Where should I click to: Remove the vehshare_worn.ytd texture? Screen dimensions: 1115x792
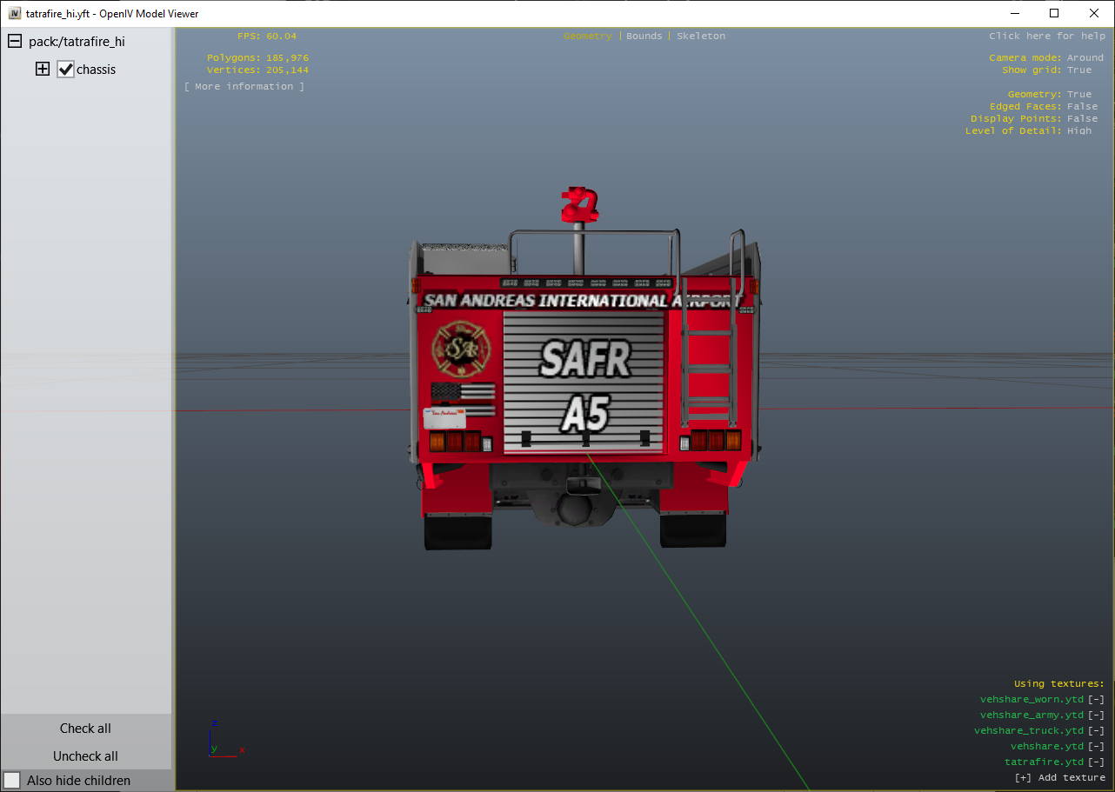pyautogui.click(x=1097, y=700)
